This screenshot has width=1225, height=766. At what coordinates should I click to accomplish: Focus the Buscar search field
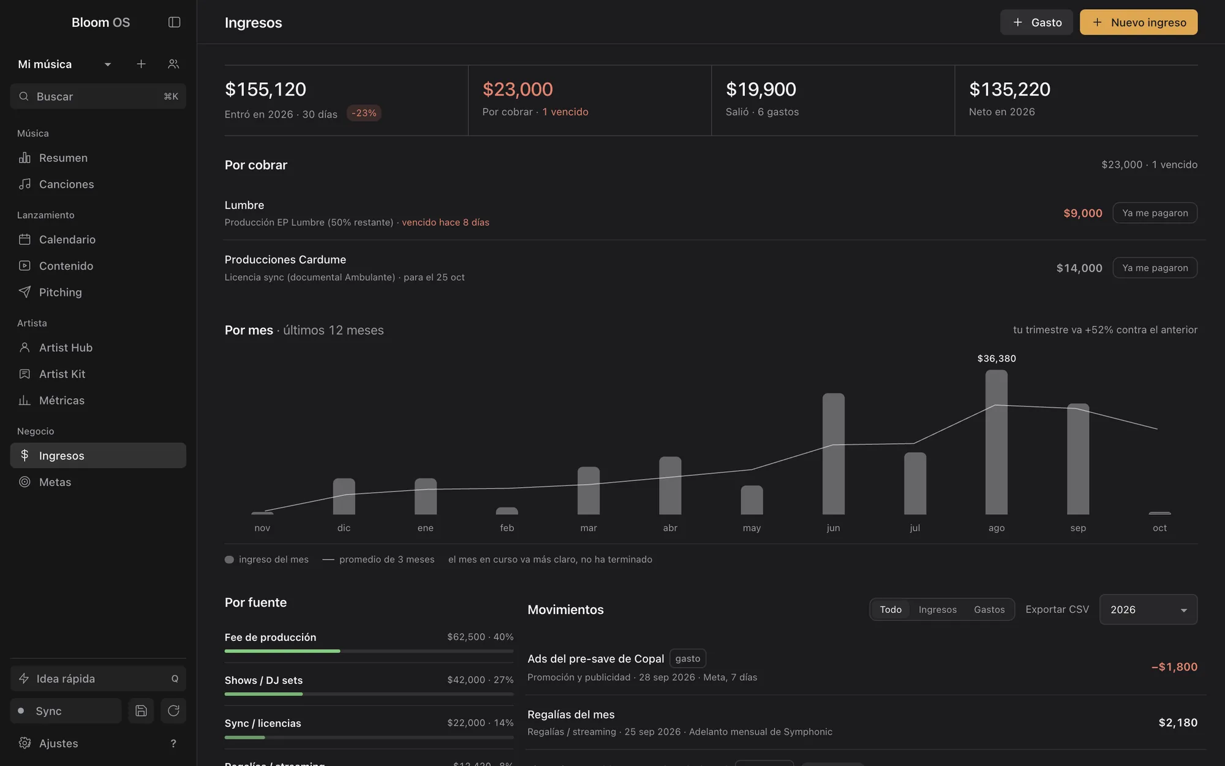point(98,96)
